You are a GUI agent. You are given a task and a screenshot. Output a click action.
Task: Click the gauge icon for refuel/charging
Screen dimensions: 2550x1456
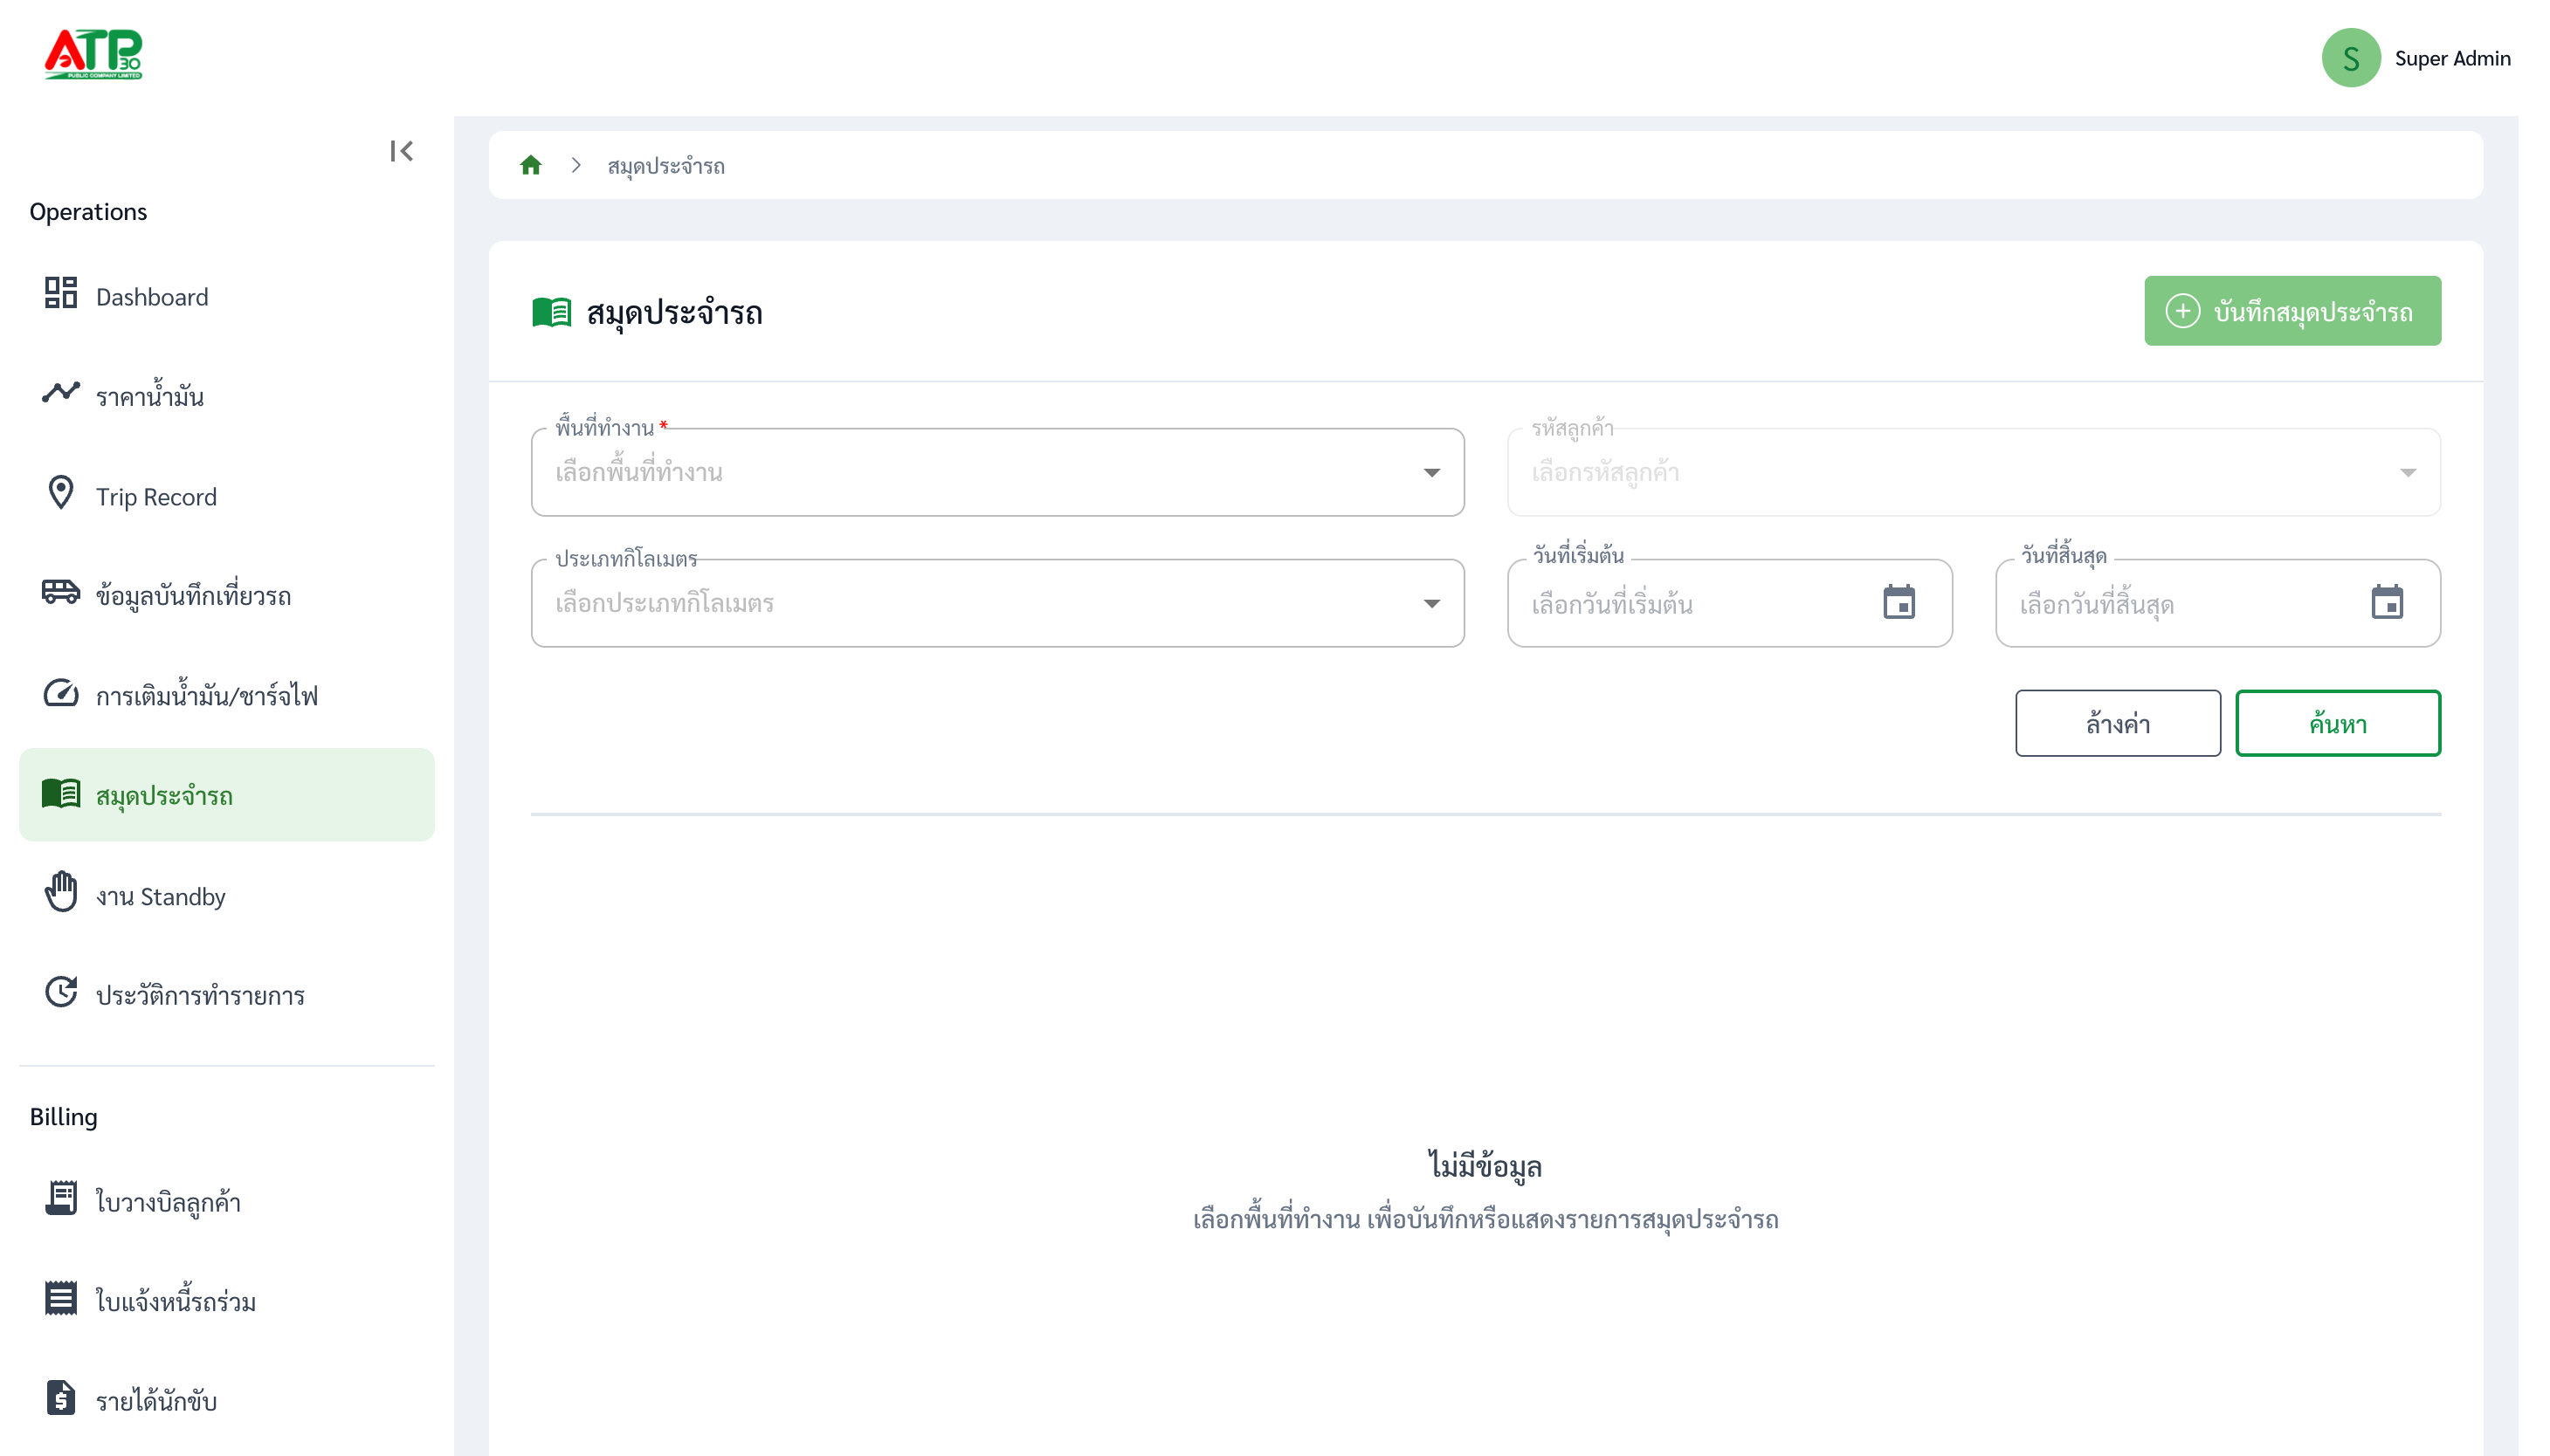61,692
